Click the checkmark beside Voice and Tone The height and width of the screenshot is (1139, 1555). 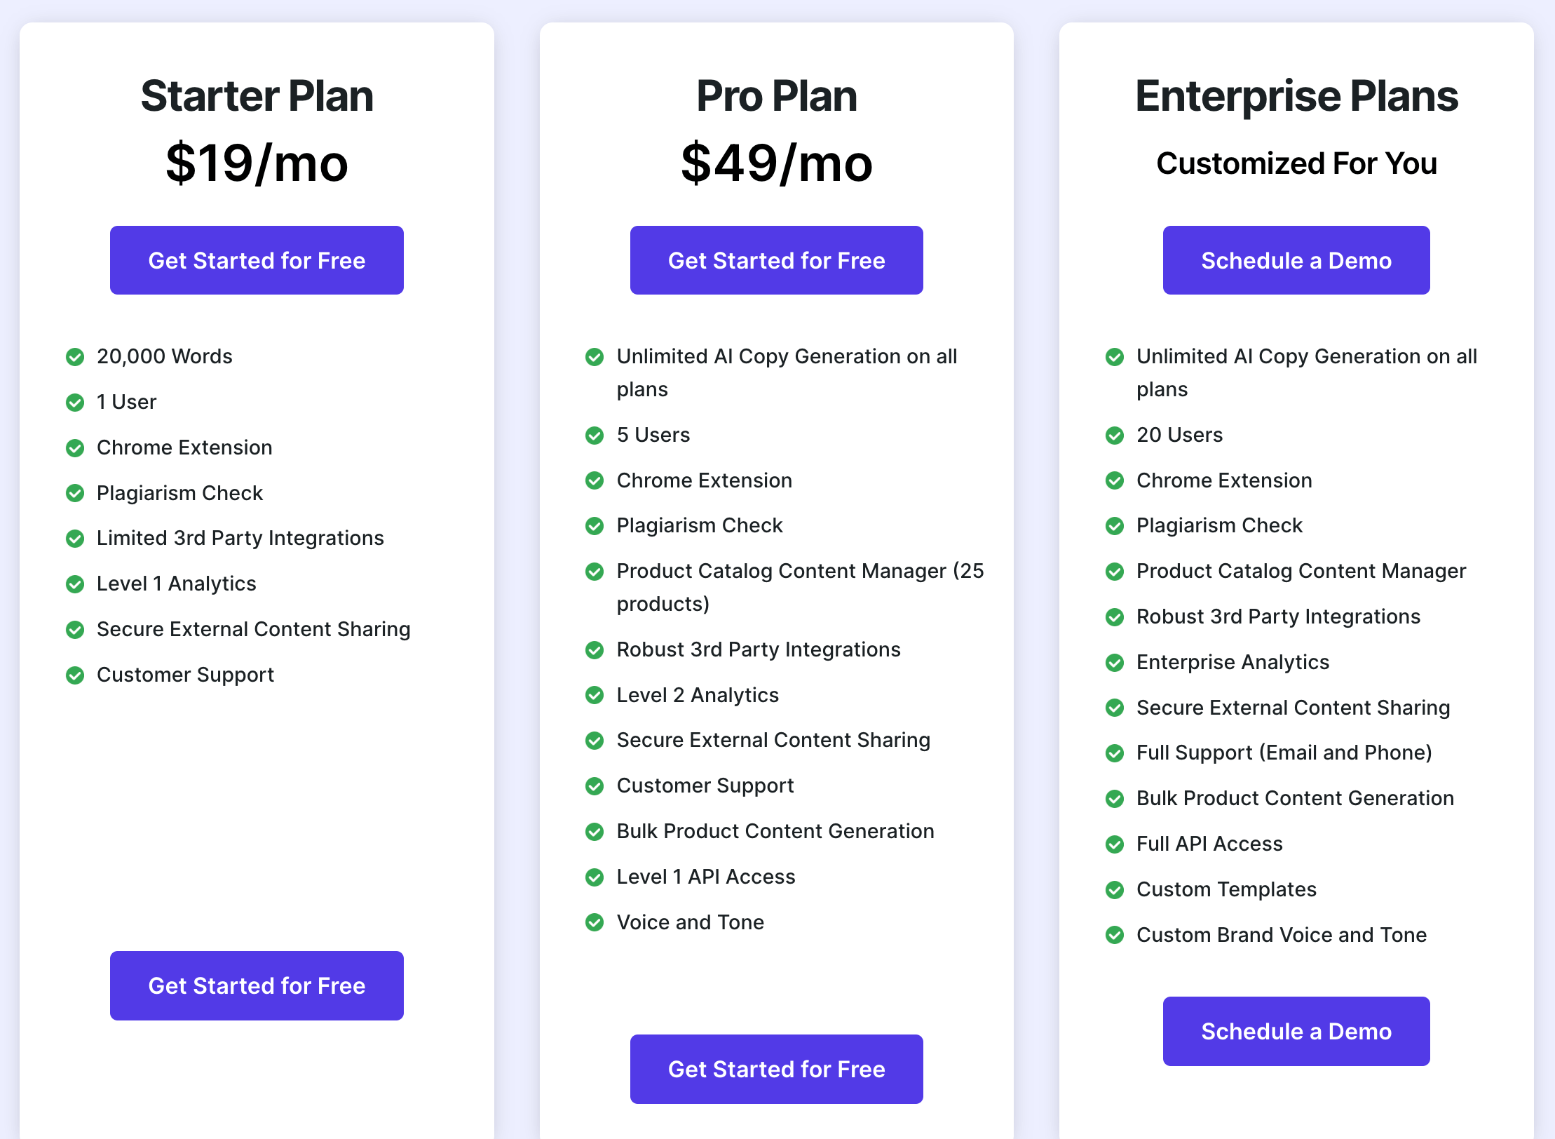click(595, 923)
